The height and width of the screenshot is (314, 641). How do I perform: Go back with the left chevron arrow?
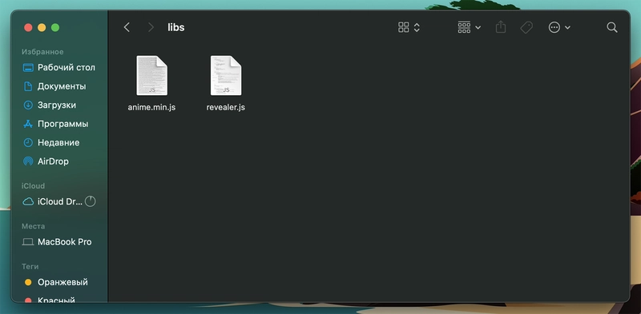(127, 27)
